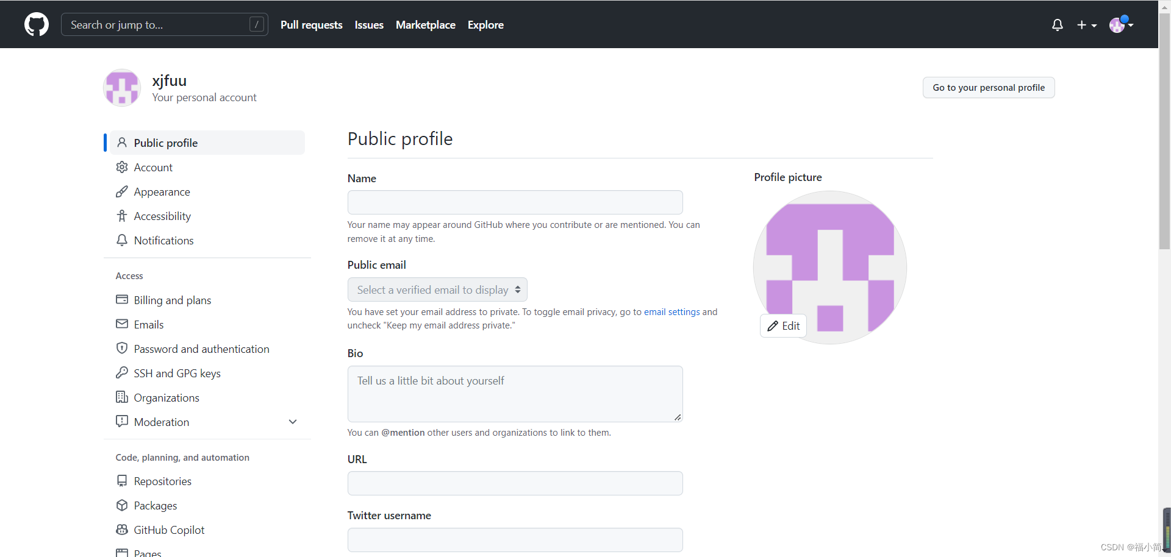
Task: Open the GitHub home logo
Action: tap(37, 24)
